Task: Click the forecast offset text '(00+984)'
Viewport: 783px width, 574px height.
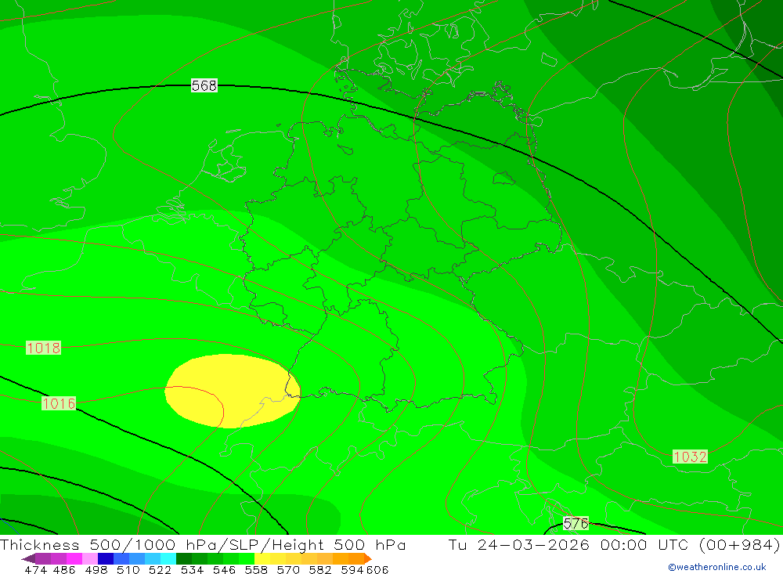Action: pos(739,544)
